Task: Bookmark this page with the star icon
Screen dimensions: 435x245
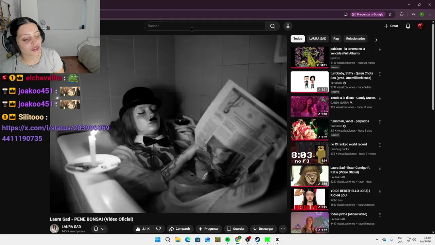Action: click(x=390, y=14)
